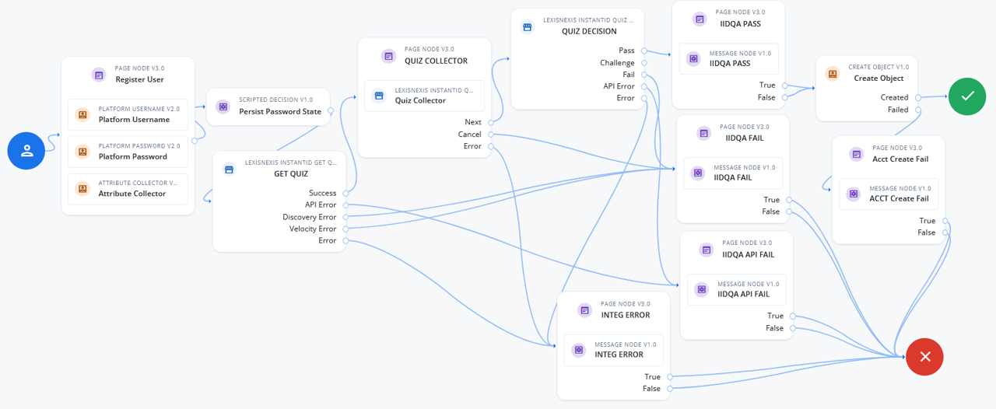996x409 pixels.
Task: Select the QUIZ DECISION node title
Action: pyautogui.click(x=589, y=32)
